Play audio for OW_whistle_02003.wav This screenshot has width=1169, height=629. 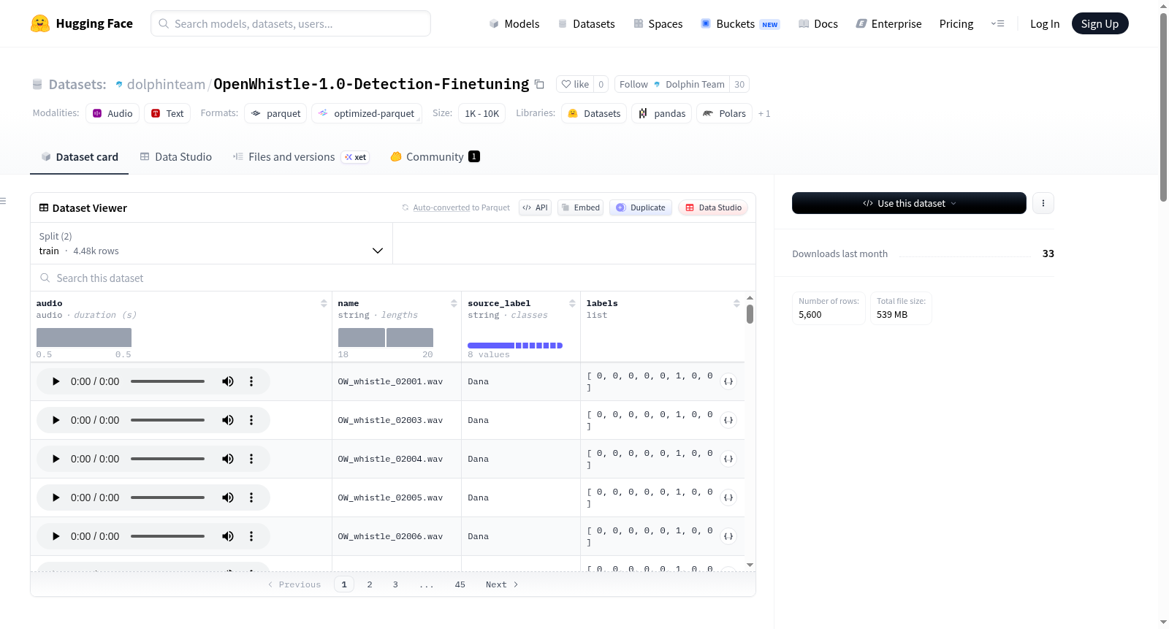click(x=56, y=420)
